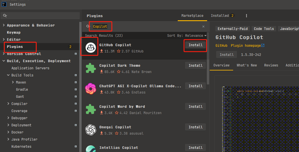Click the GitHub Copilot plugin icon
Image resolution: width=299 pixels, height=152 pixels.
[90, 48]
